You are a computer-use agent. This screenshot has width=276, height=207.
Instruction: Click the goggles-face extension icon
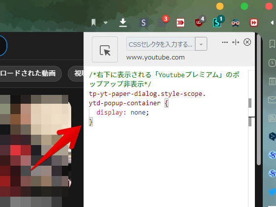click(236, 23)
